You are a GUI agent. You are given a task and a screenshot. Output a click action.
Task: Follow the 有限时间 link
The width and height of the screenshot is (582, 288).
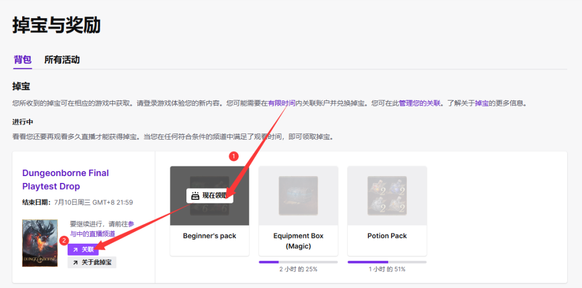coord(282,103)
